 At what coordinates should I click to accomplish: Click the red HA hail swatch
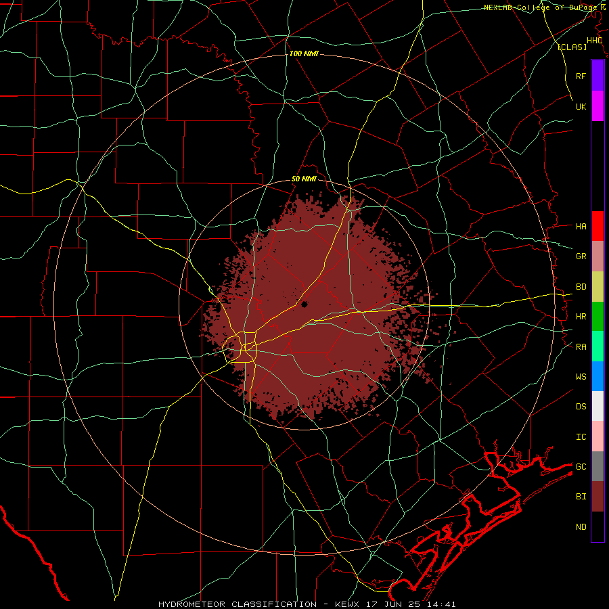[597, 226]
